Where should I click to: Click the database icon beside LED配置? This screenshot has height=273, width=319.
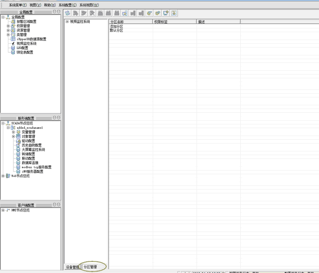[13, 48]
